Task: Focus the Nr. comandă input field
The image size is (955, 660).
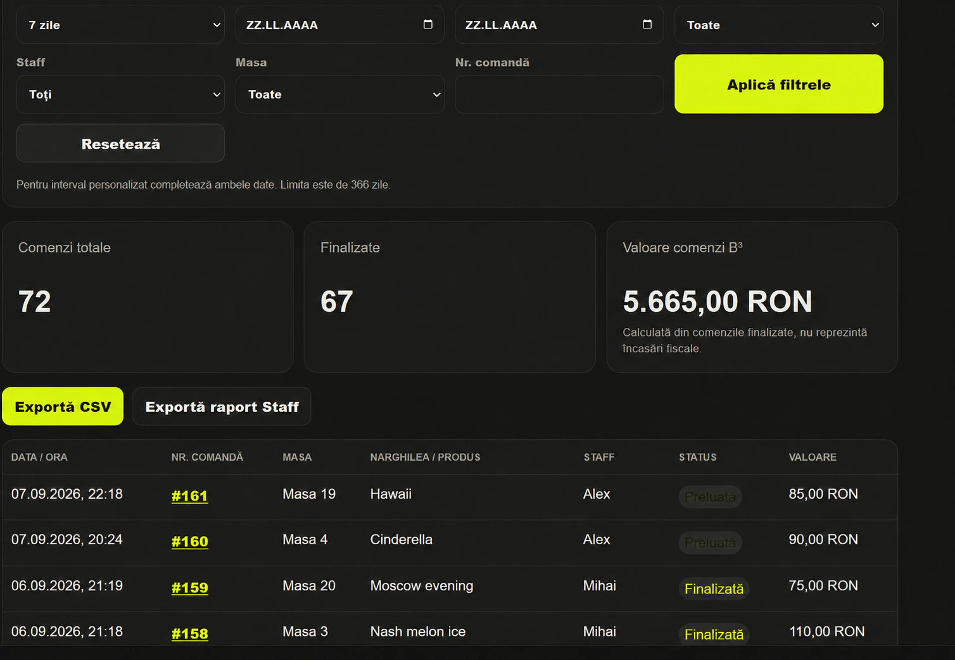Action: tap(559, 94)
